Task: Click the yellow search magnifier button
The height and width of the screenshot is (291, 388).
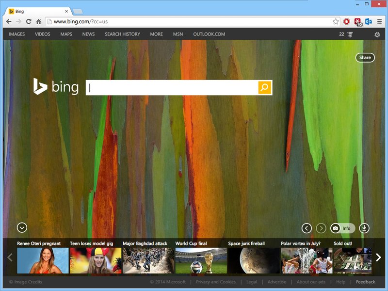Action: [265, 87]
